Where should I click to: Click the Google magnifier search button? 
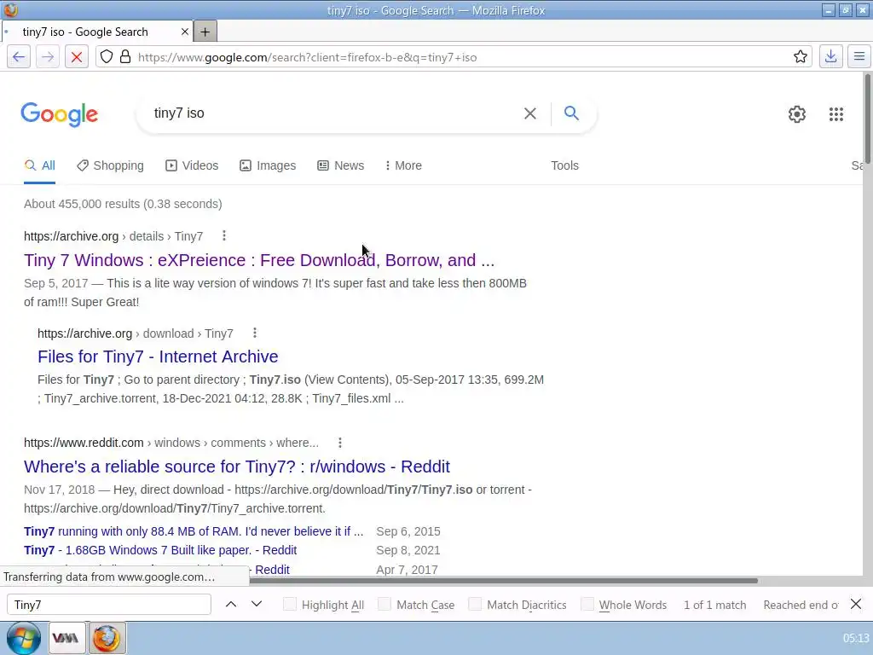(571, 113)
